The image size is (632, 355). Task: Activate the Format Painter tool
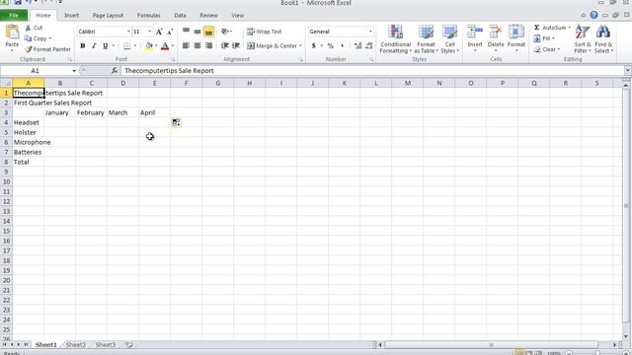pos(47,49)
